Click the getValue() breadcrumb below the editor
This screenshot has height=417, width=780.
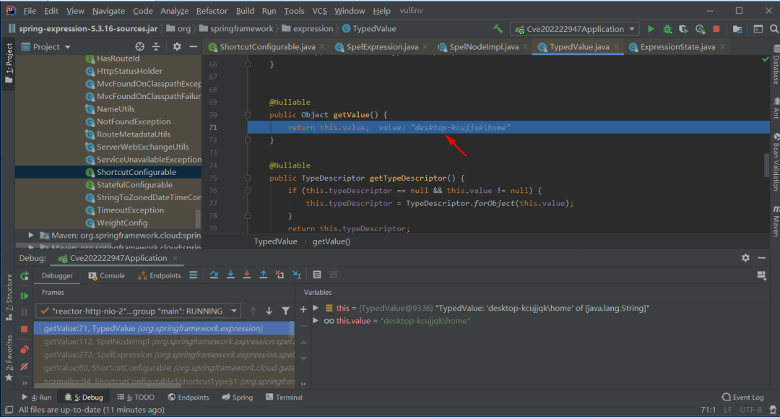pos(331,241)
